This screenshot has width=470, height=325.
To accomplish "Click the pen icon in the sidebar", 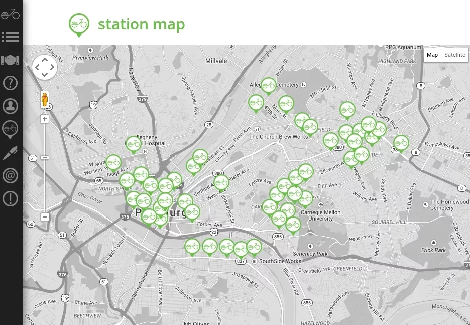I will (x=11, y=153).
